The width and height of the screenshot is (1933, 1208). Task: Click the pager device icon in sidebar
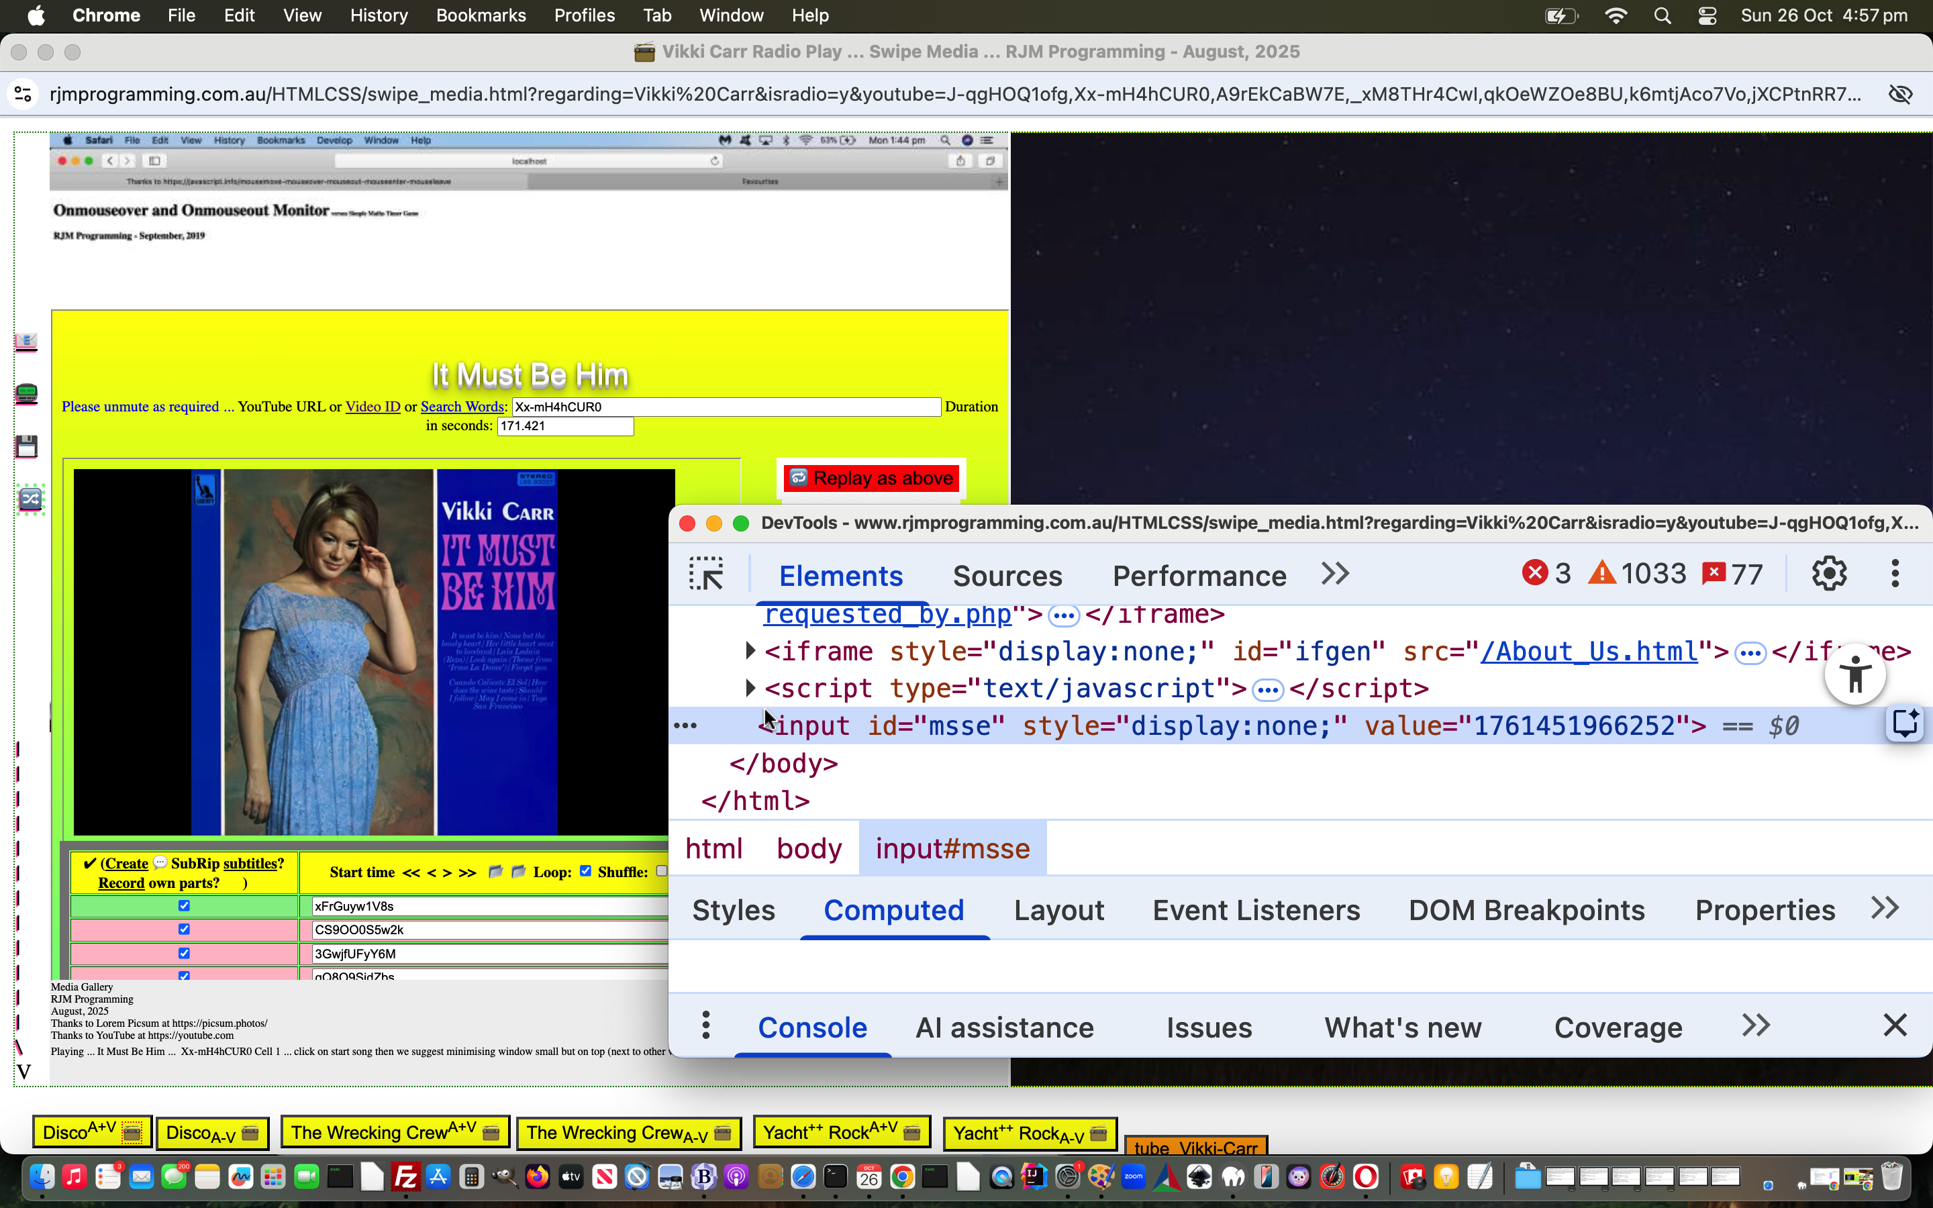[x=26, y=393]
